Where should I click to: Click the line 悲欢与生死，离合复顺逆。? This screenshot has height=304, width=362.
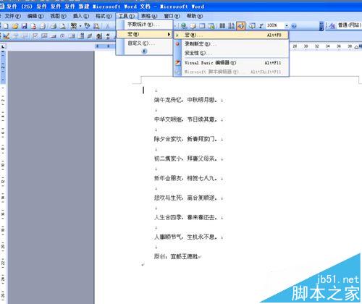(185, 198)
